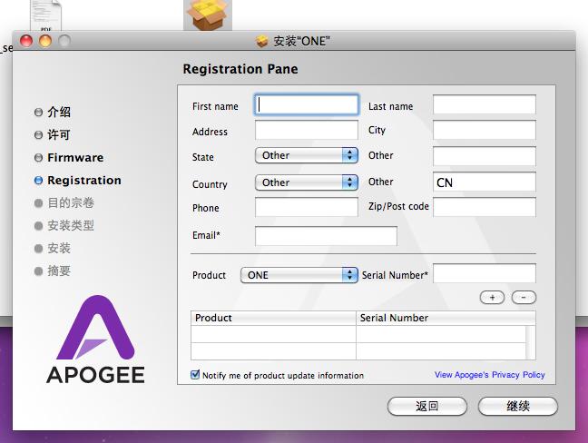Click the Serial Number column header in table
This screenshot has height=443, width=588.
(x=446, y=318)
